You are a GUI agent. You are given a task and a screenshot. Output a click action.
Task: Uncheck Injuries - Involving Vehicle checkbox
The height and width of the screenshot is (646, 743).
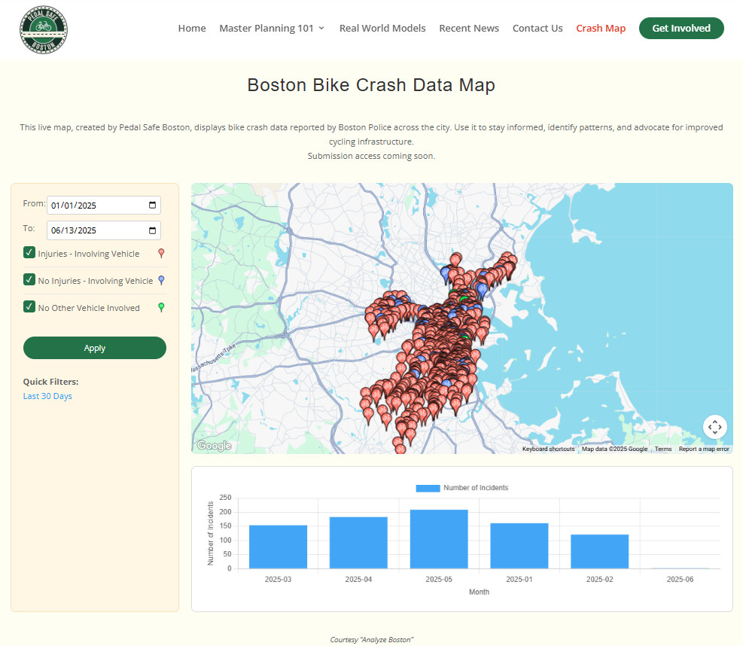(29, 253)
